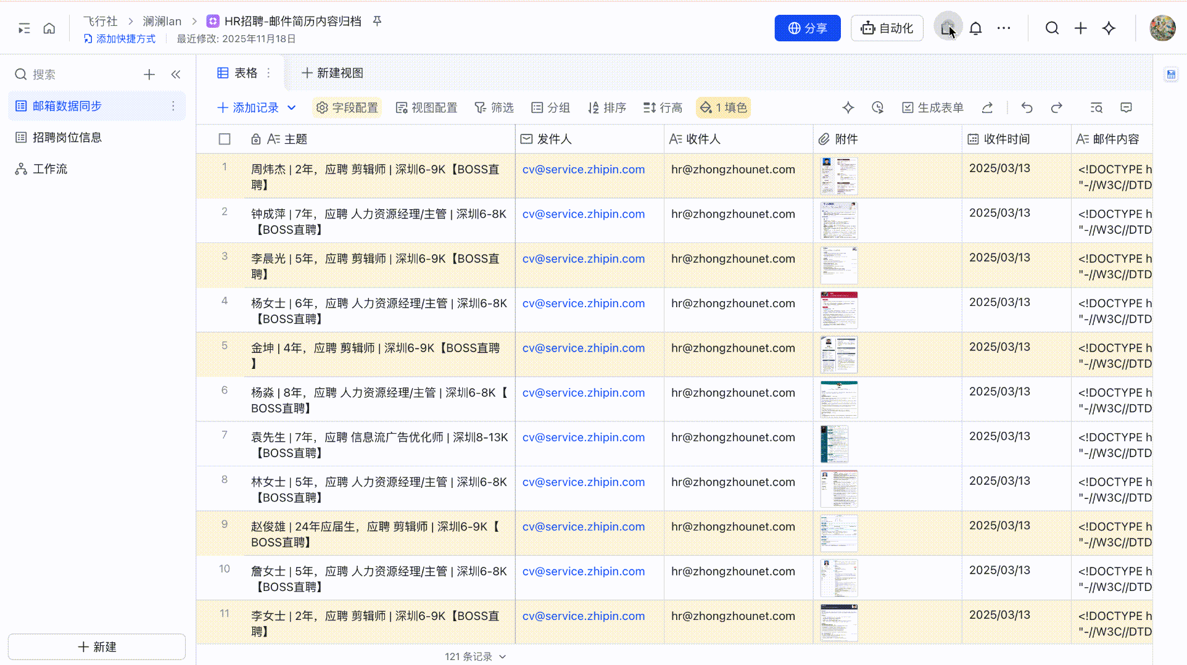1187x665 pixels.
Task: Click the right side panel icon
Action: [x=1170, y=75]
